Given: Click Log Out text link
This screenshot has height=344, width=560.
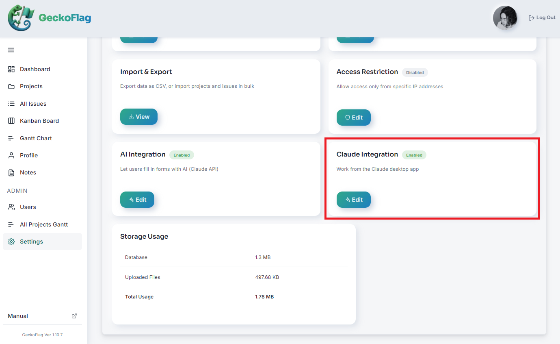Looking at the screenshot, I should pos(546,18).
